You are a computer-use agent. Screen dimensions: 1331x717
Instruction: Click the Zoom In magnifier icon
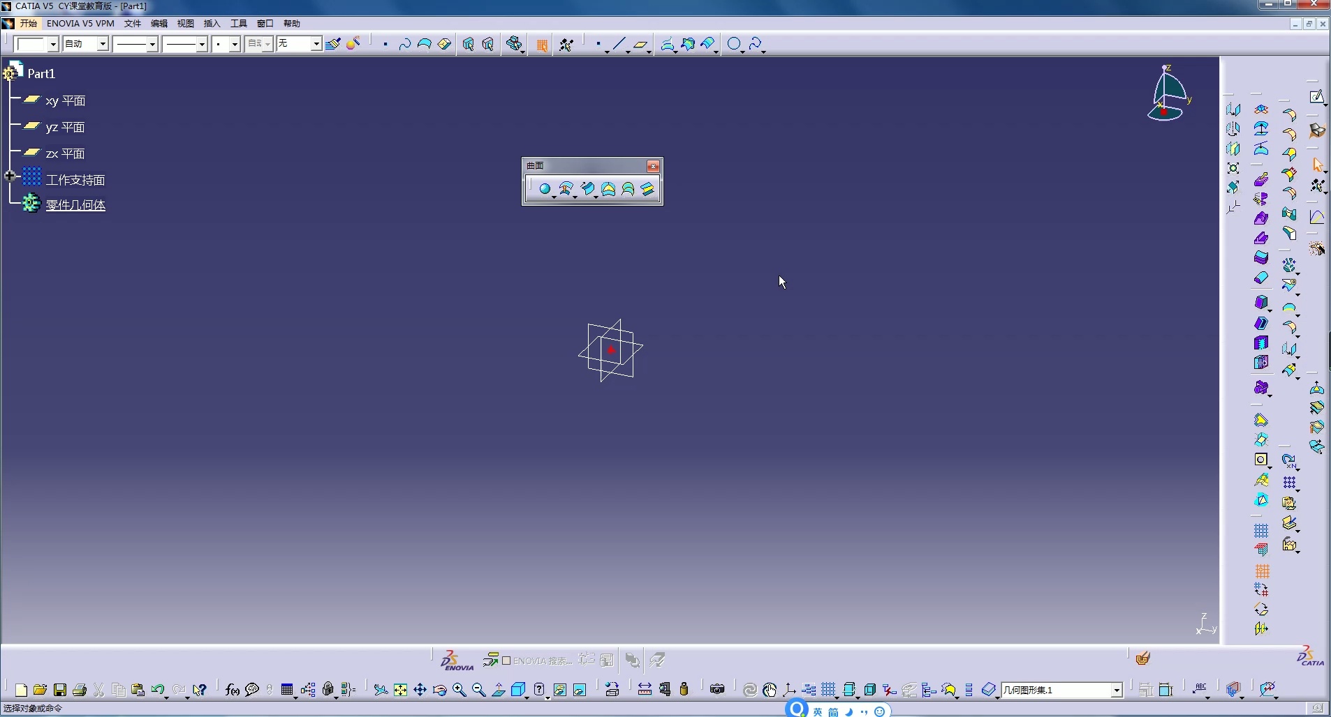pos(459,690)
